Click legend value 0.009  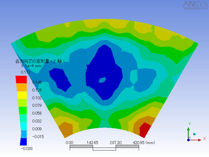pyautogui.click(x=37, y=129)
